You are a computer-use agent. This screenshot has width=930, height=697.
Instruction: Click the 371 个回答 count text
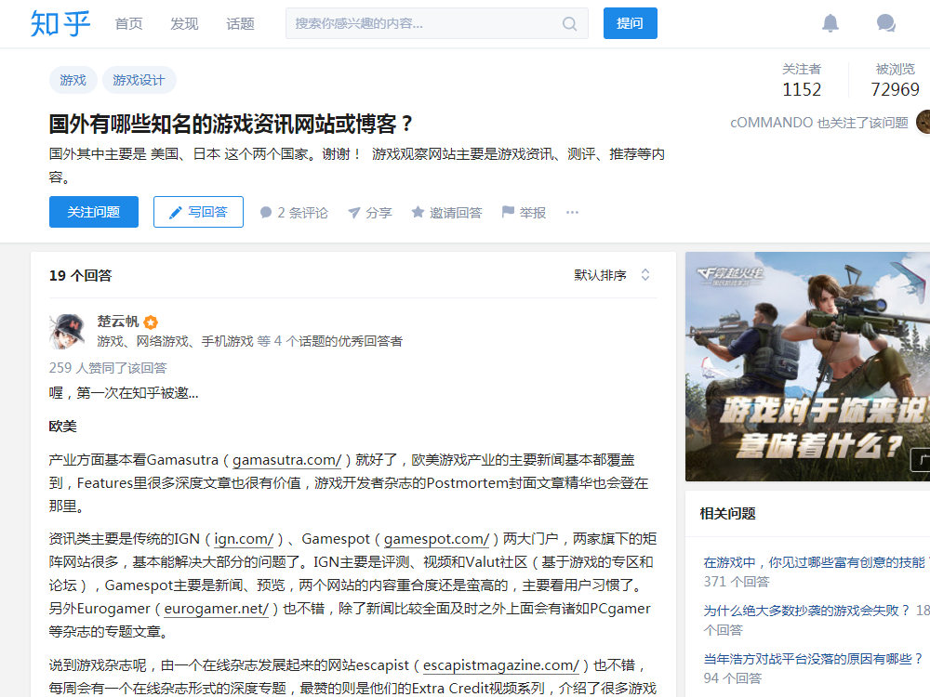(x=737, y=582)
